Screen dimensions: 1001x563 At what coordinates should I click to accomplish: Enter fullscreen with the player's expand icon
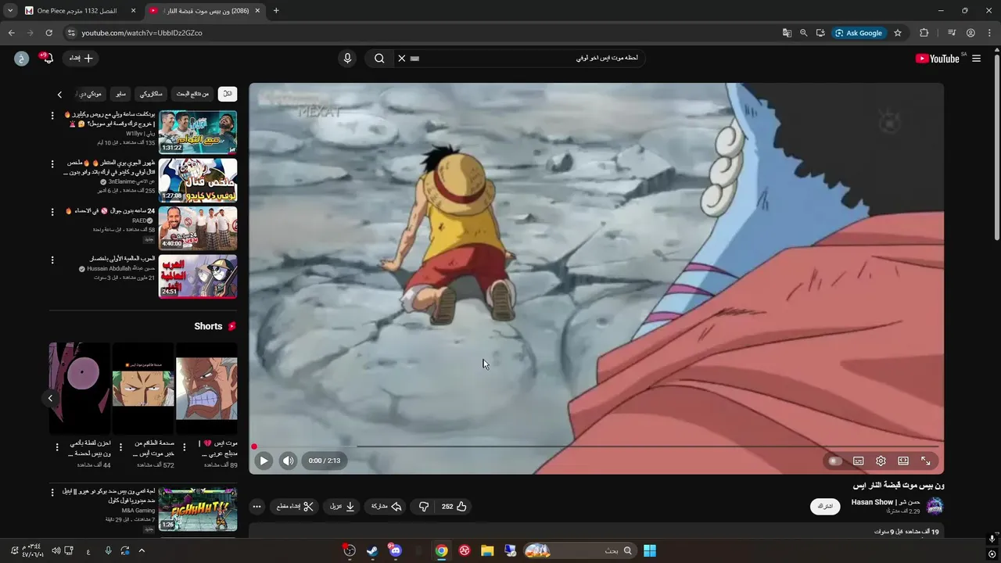(x=926, y=461)
